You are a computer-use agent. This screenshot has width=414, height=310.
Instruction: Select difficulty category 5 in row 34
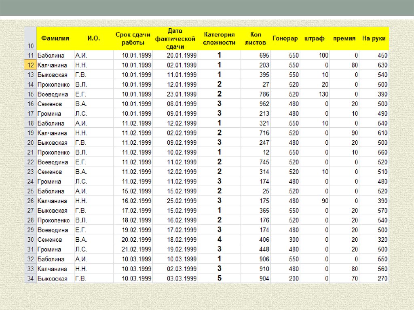(219, 278)
